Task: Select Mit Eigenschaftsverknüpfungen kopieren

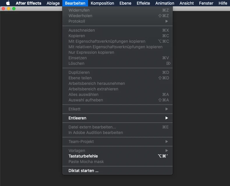Action: point(117,41)
